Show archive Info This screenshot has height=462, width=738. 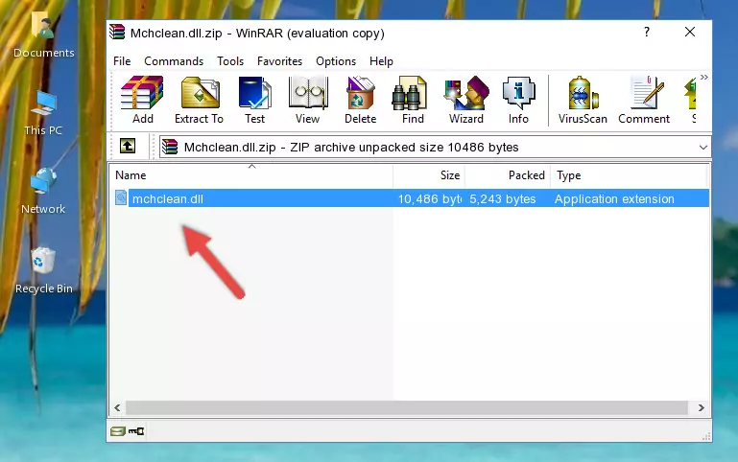(518, 100)
